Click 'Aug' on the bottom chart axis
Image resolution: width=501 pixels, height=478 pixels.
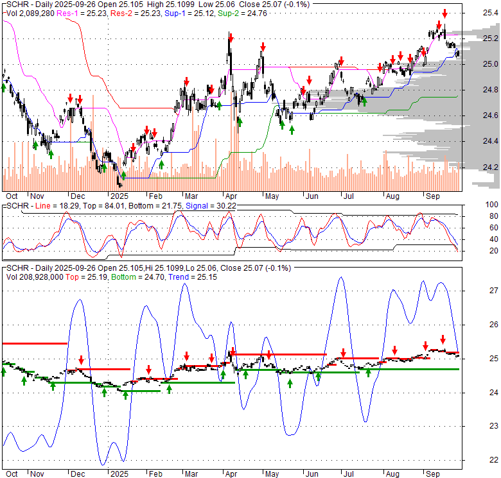[x=392, y=474]
